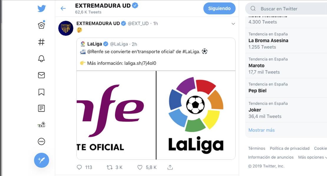Open the Messages envelope icon
The height and width of the screenshot is (176, 327).
[x=41, y=75]
